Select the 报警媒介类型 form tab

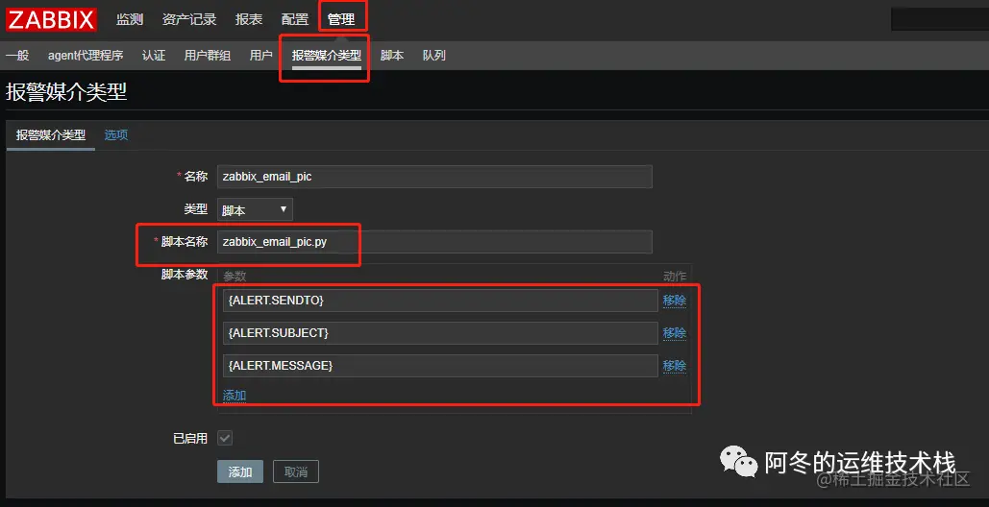click(51, 135)
